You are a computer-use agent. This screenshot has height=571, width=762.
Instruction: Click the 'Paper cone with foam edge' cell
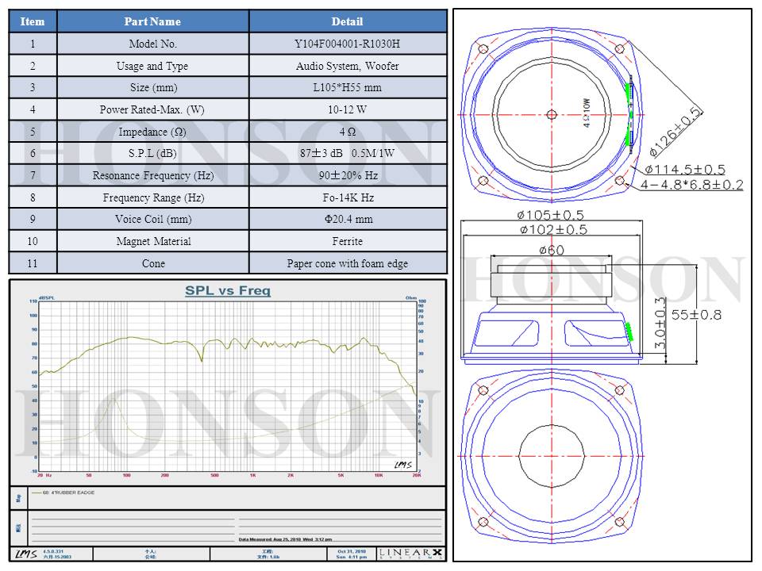pyautogui.click(x=348, y=263)
